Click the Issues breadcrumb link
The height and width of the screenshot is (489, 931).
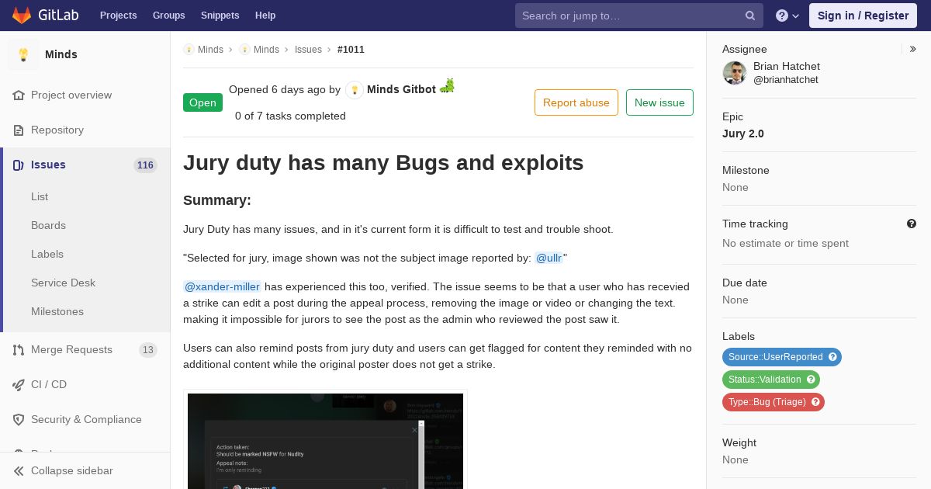point(308,50)
